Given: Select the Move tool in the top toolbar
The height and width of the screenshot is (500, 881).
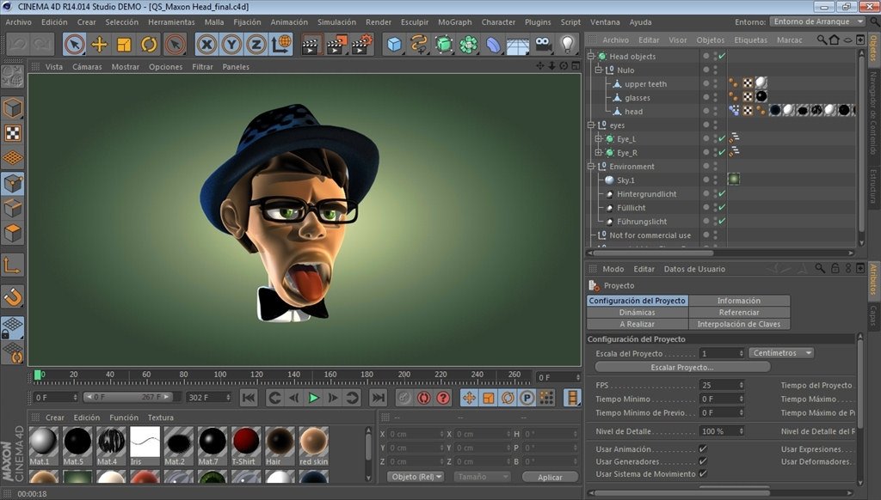Looking at the screenshot, I should click(100, 44).
